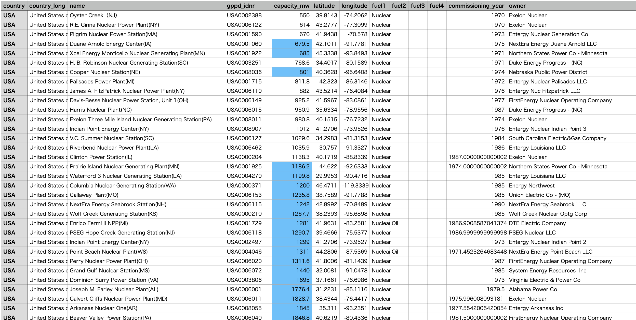
Task: Select capacity cell 1440 for Grand Gulf
Action: tap(292, 270)
